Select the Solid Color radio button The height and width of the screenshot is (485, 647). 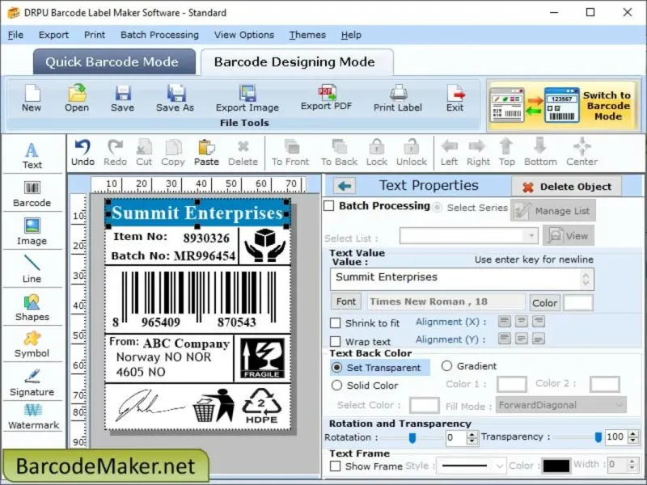point(336,386)
